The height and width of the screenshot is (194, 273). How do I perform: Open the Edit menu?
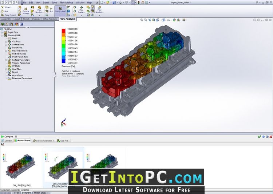click(x=31, y=3)
